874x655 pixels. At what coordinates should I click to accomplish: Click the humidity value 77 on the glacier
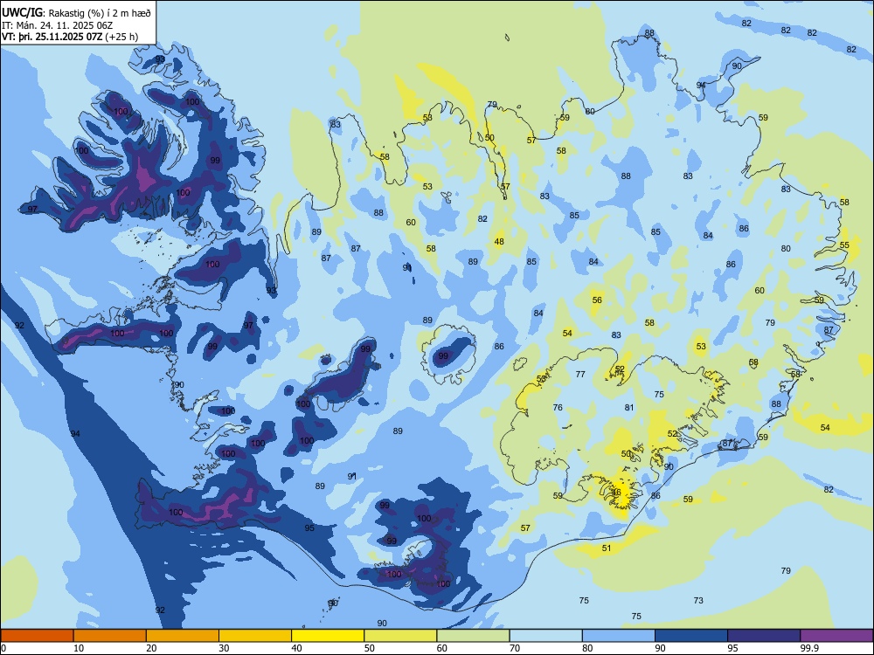tap(580, 375)
